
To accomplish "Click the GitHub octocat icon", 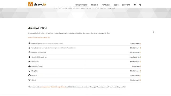I will pos(29,75).
